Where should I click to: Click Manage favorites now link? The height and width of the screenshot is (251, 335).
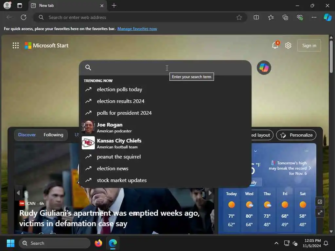coord(137,29)
